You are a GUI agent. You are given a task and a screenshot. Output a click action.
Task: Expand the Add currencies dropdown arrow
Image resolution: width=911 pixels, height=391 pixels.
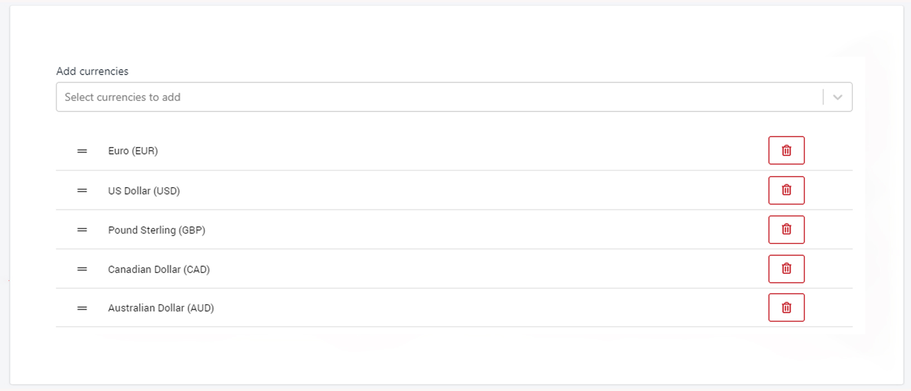click(837, 97)
